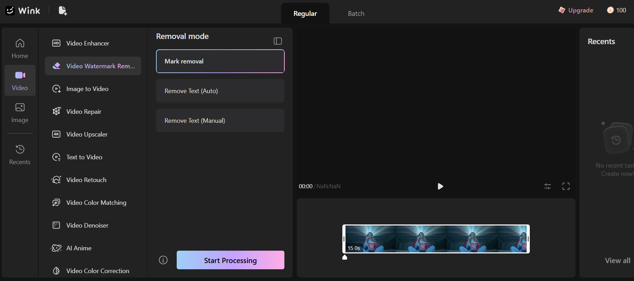Image resolution: width=634 pixels, height=281 pixels.
Task: Click the Upgrade crown icon
Action: (x=562, y=10)
